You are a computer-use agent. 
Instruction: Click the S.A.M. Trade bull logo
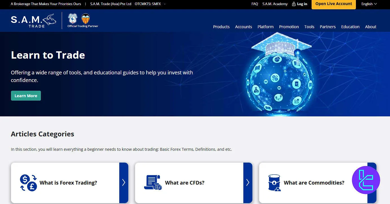[x=33, y=21]
